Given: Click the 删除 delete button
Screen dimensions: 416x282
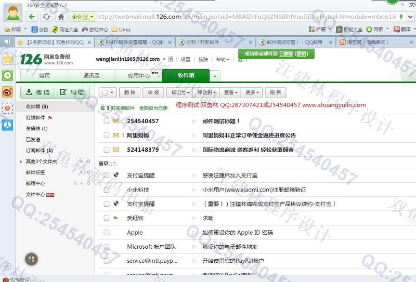Looking at the screenshot, I should coord(129,92).
